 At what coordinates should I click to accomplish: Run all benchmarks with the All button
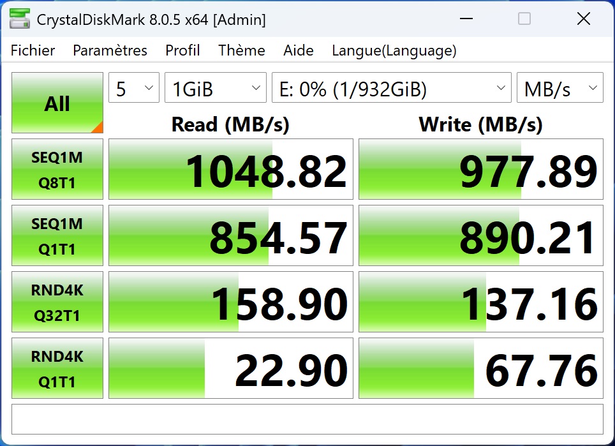click(57, 103)
